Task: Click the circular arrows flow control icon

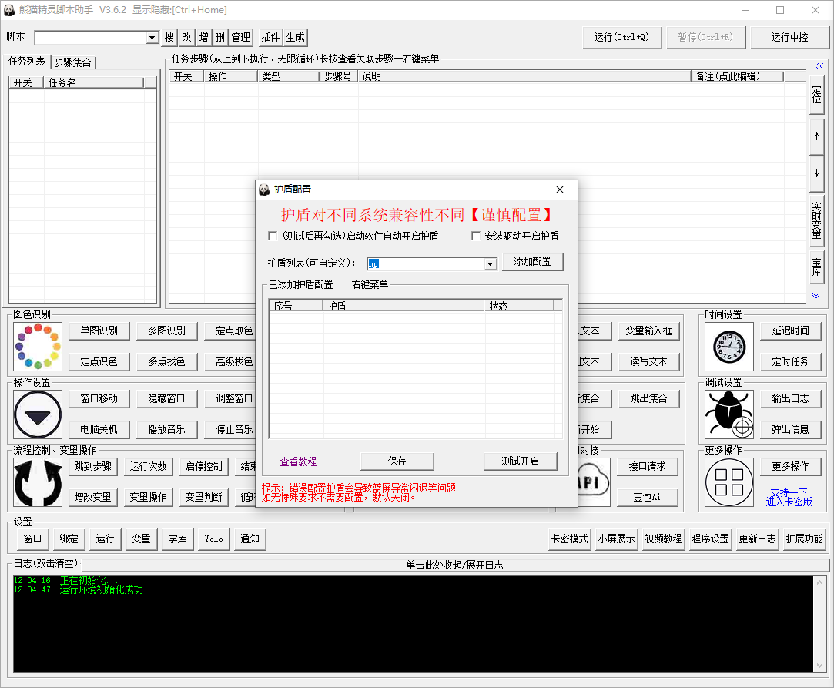Action: [37, 482]
